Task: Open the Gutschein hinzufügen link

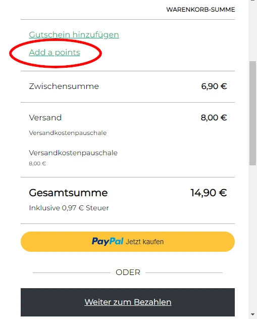Action: pyautogui.click(x=74, y=35)
